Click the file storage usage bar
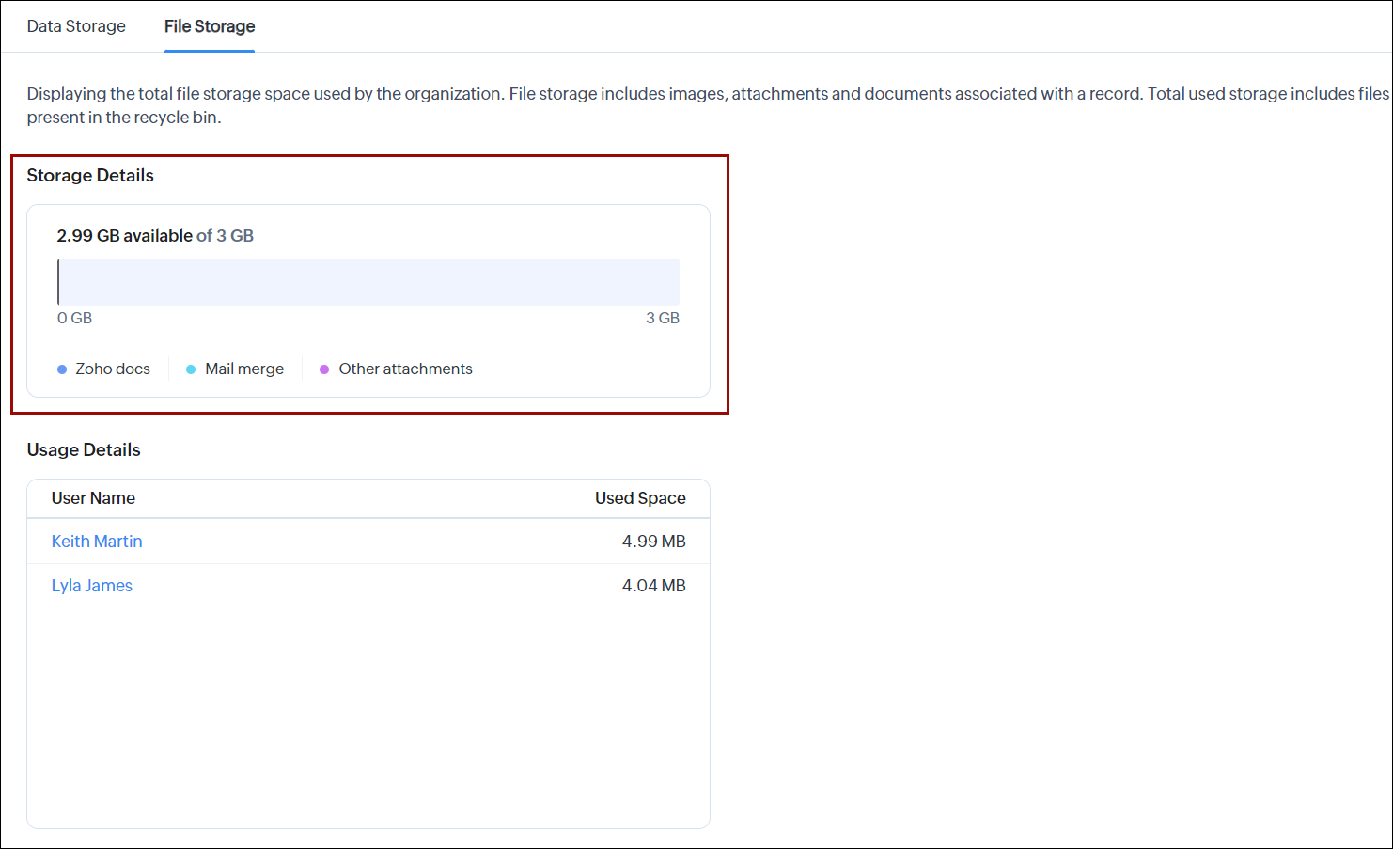This screenshot has width=1393, height=849. [368, 282]
